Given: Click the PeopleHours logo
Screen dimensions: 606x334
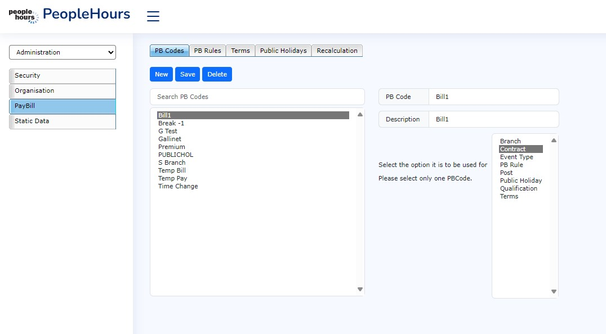Looking at the screenshot, I should tap(69, 15).
